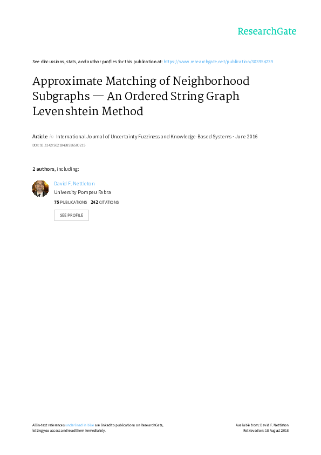Click the ResearchGate logo
321x455 pixels.
267,31
